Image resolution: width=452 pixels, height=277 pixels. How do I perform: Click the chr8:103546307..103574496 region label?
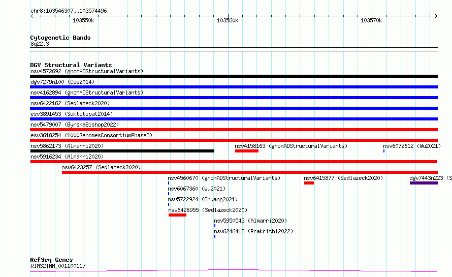pos(69,11)
